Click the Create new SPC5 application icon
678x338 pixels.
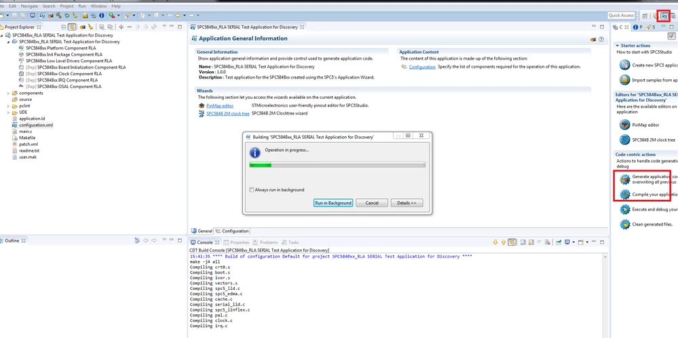(x=624, y=65)
